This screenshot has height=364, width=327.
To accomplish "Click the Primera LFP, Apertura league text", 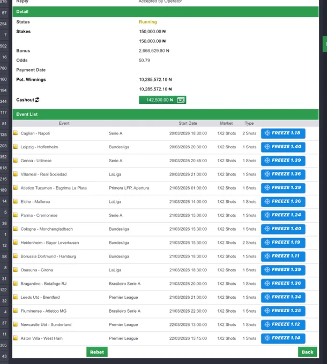I will [x=129, y=188].
